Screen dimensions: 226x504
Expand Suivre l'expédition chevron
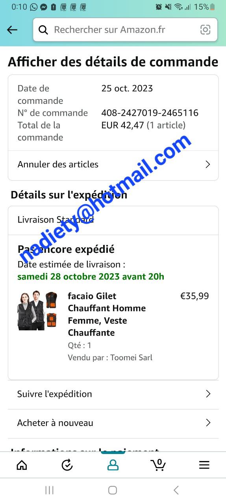click(208, 394)
